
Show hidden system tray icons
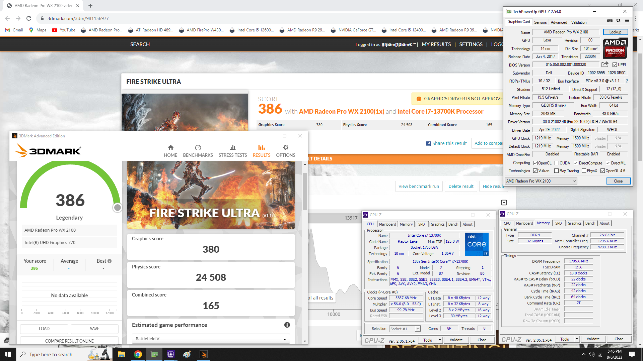(x=583, y=354)
